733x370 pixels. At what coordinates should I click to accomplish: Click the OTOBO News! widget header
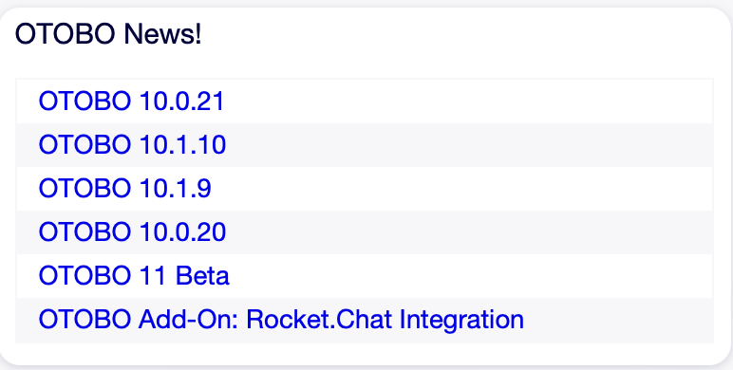(108, 34)
